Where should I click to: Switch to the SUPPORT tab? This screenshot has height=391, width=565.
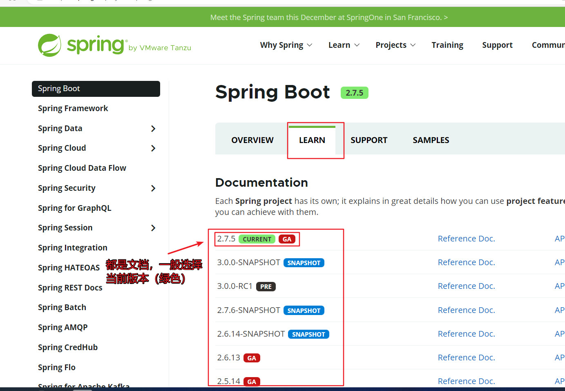pyautogui.click(x=369, y=140)
